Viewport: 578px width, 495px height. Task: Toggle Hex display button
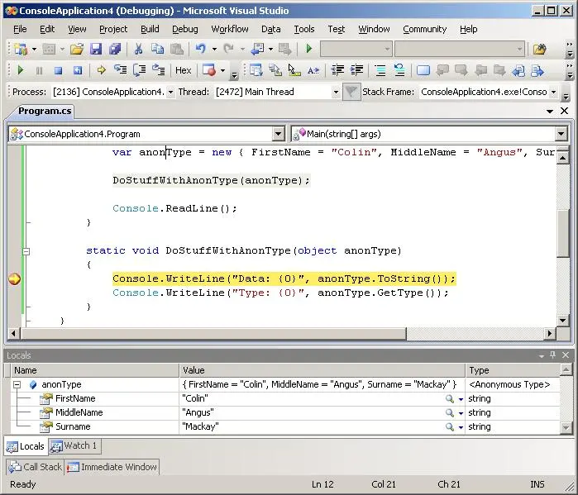coord(184,70)
